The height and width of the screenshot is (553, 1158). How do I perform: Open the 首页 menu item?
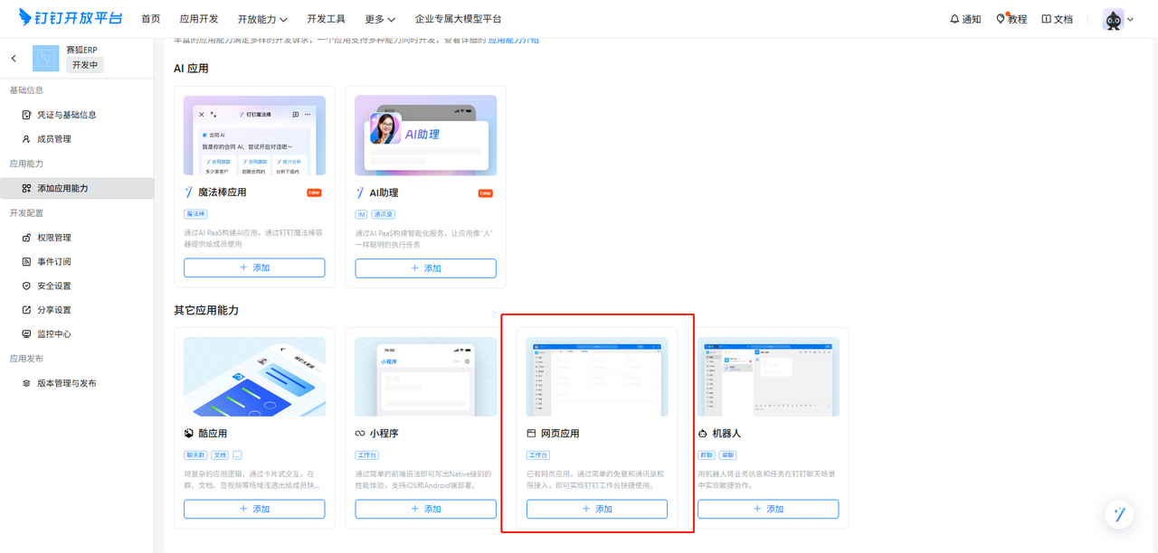click(151, 19)
